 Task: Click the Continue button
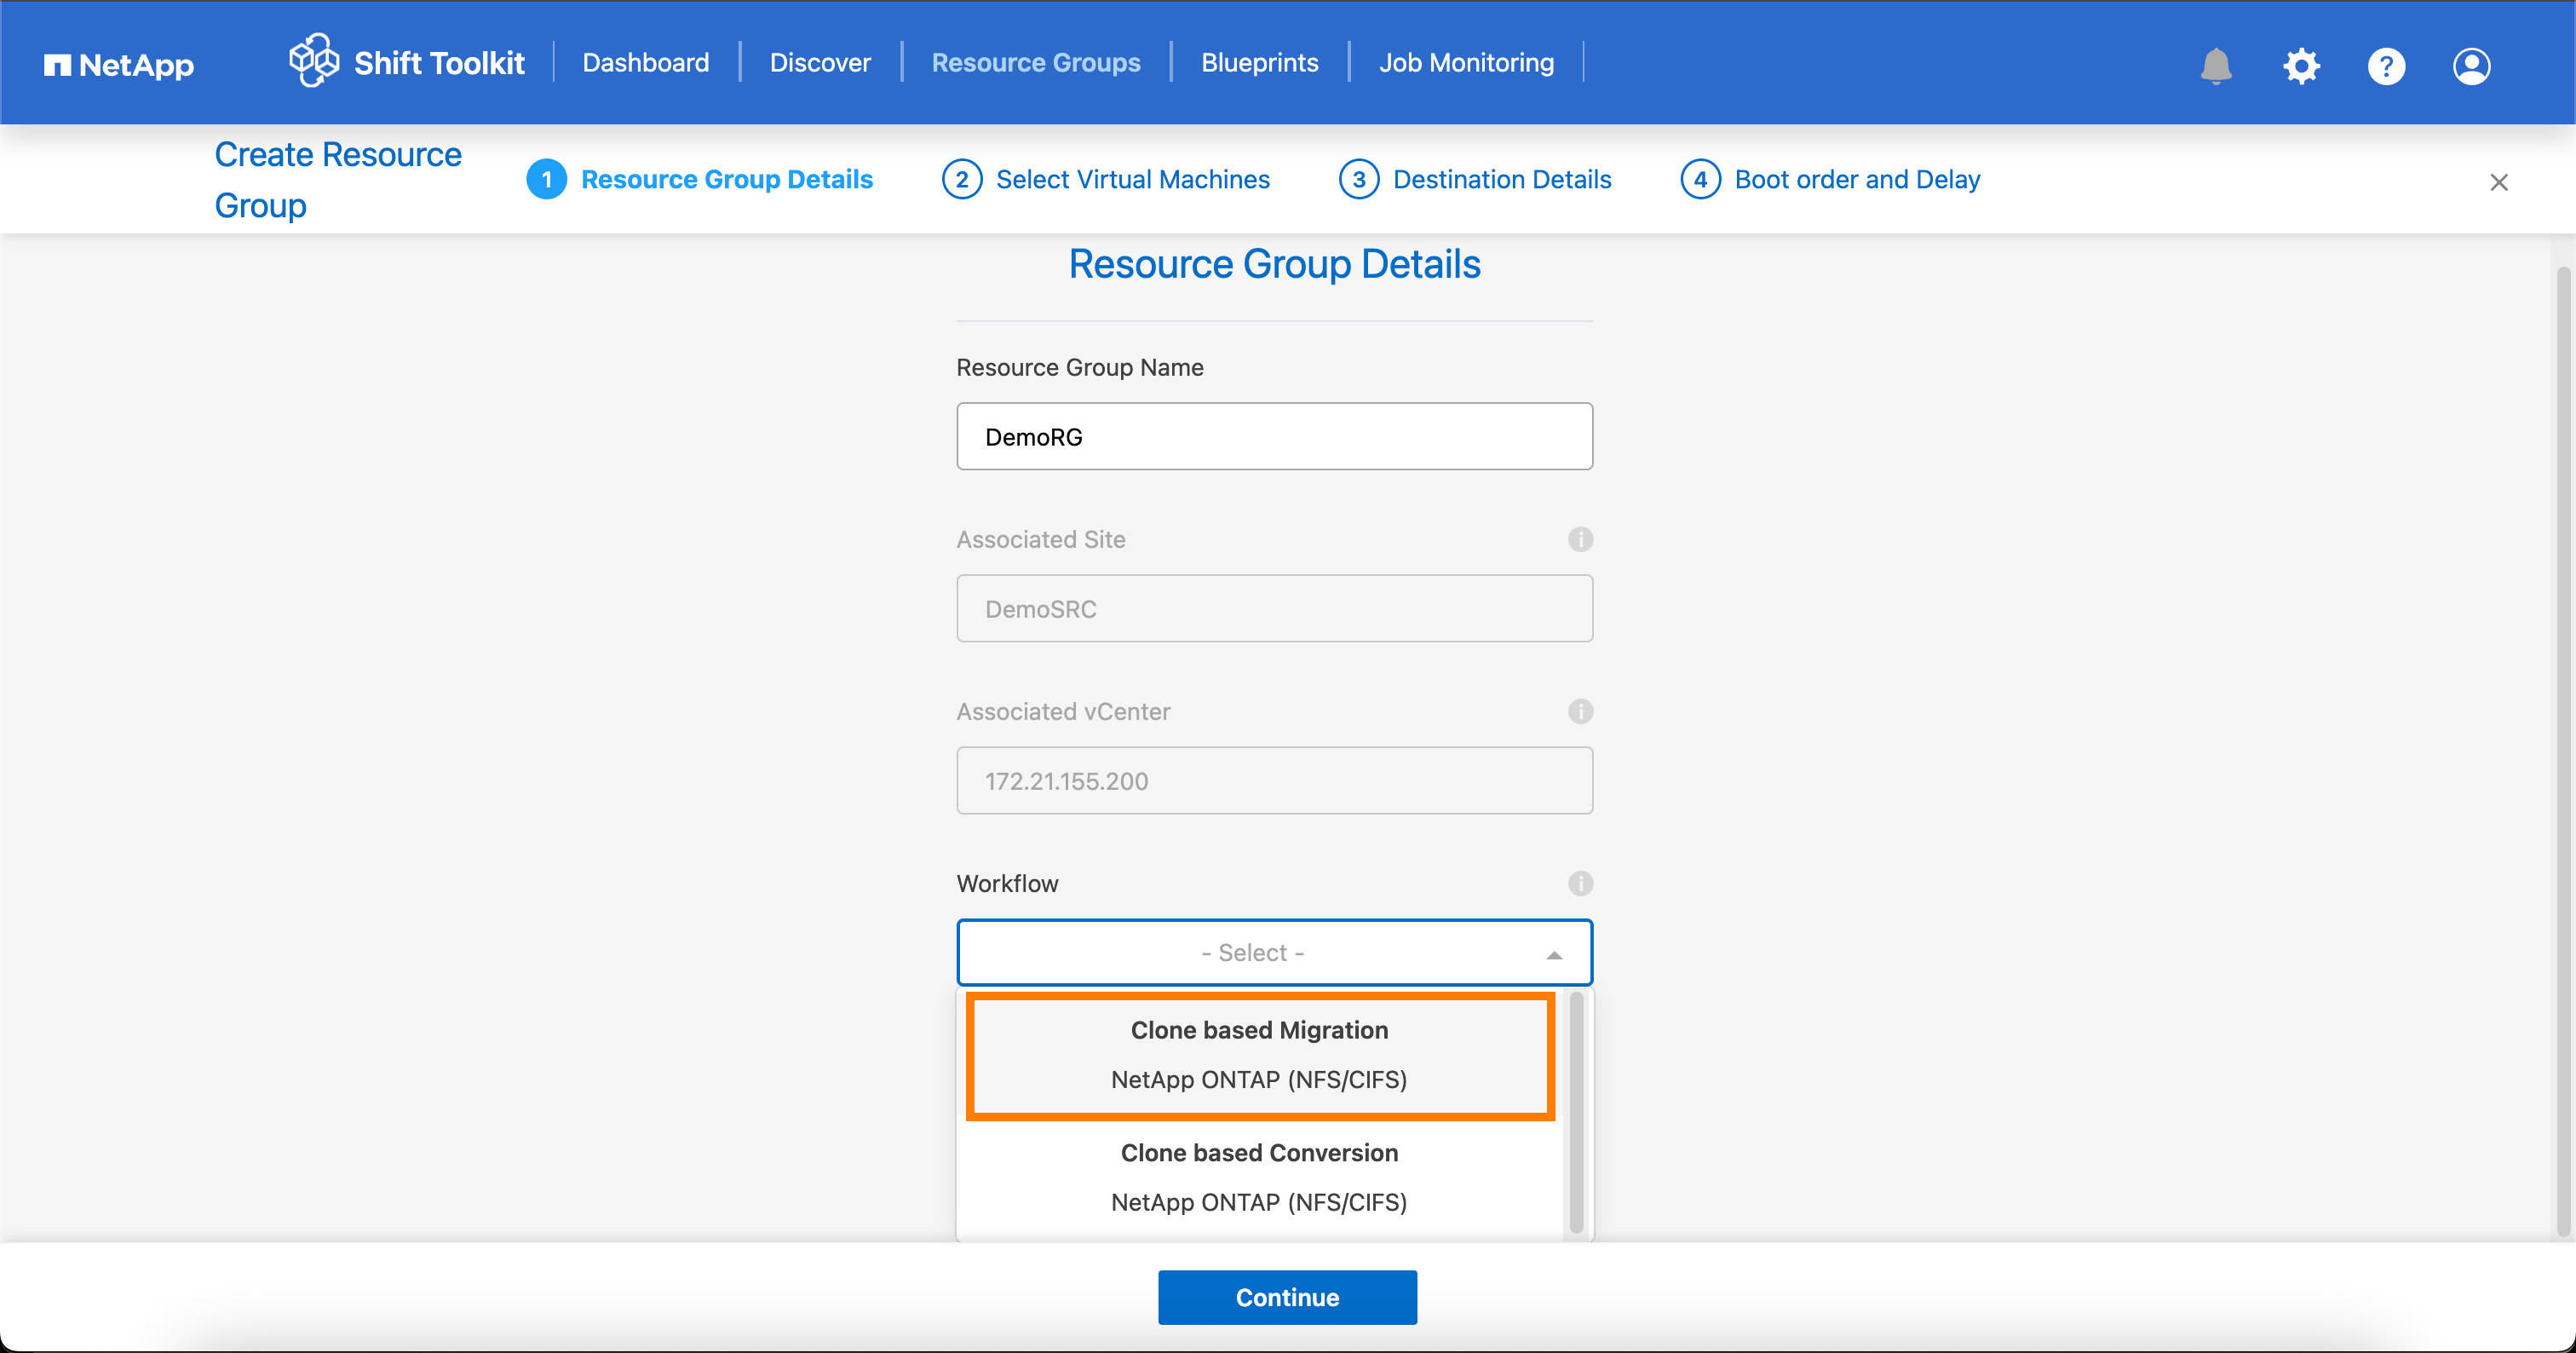(1287, 1297)
